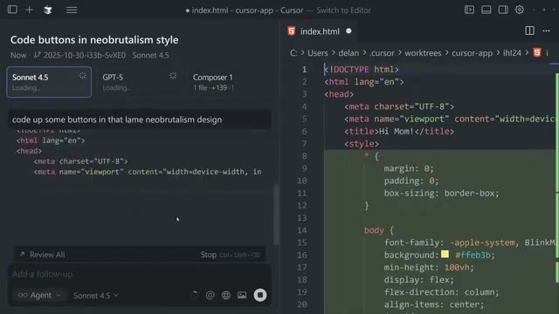Screen dimensions: 559x314
Task: Click HTML5 file icon on index.html tab
Action: (x=291, y=31)
